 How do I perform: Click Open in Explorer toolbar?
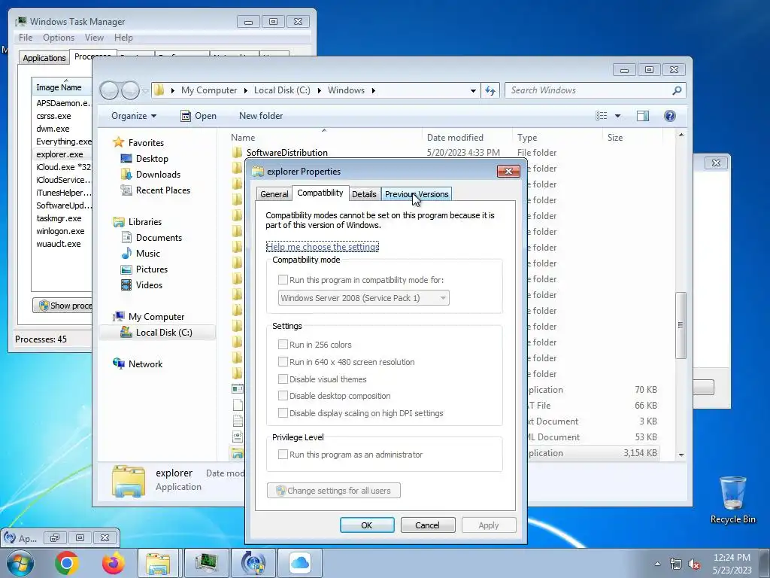tap(199, 116)
